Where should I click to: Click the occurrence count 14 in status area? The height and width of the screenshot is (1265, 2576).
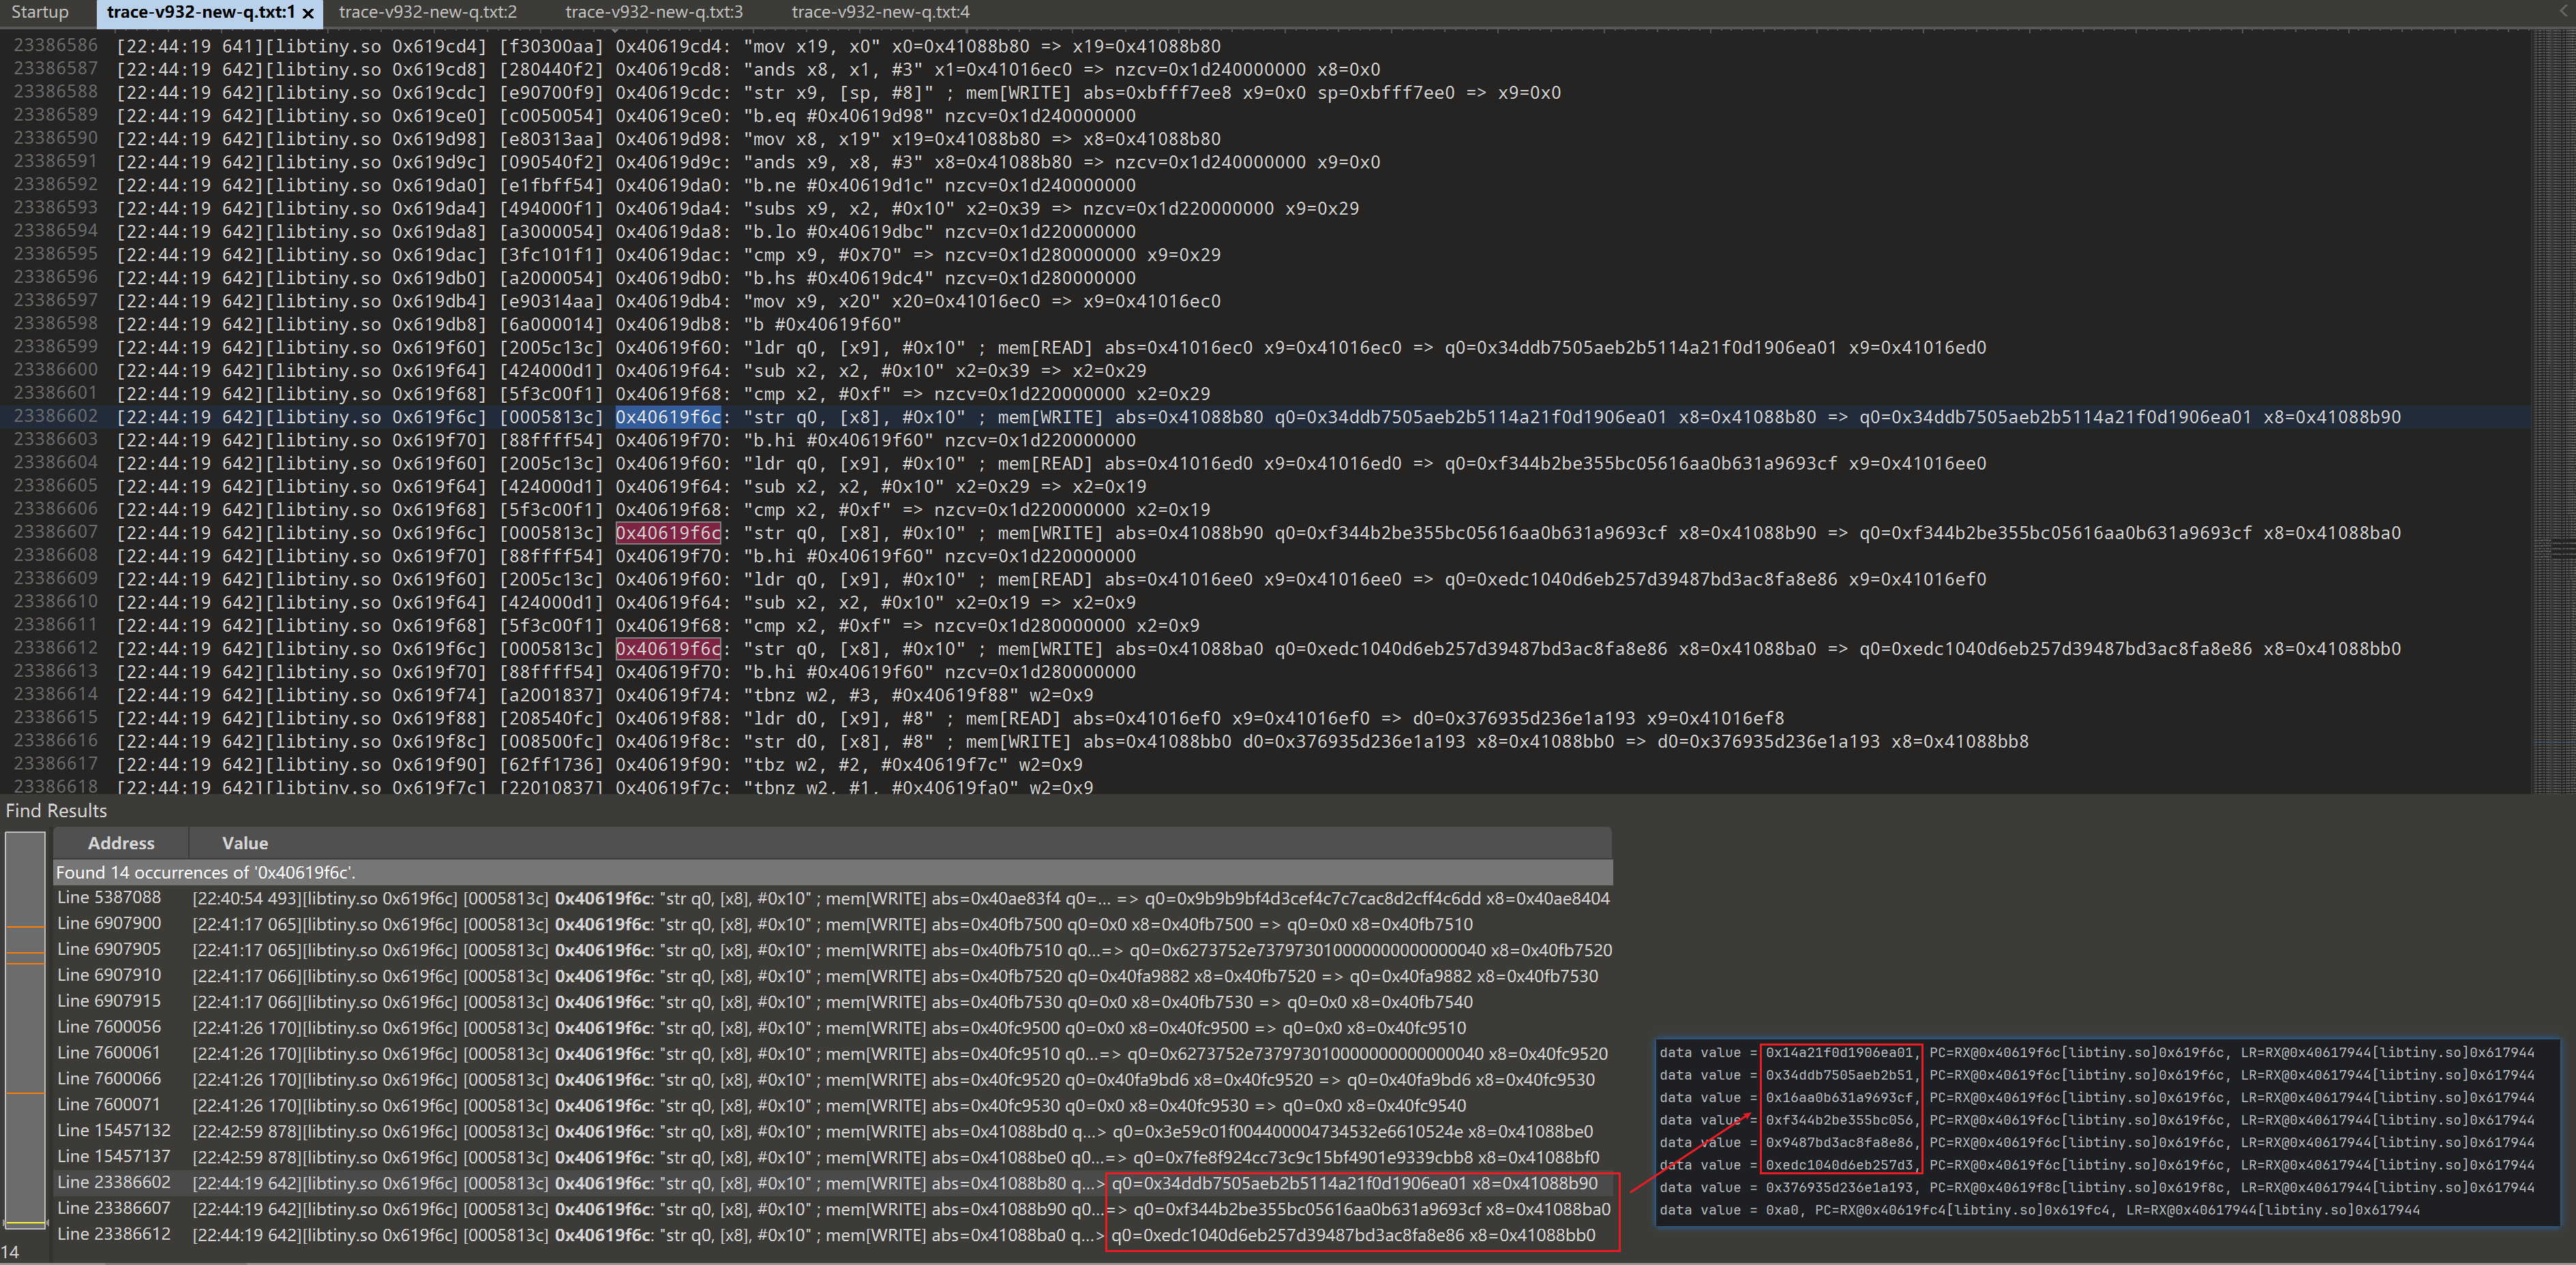click(x=10, y=1252)
